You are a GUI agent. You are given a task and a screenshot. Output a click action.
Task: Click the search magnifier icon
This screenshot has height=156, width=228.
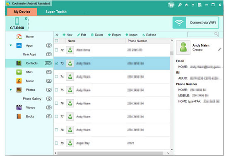pyautogui.click(x=216, y=34)
